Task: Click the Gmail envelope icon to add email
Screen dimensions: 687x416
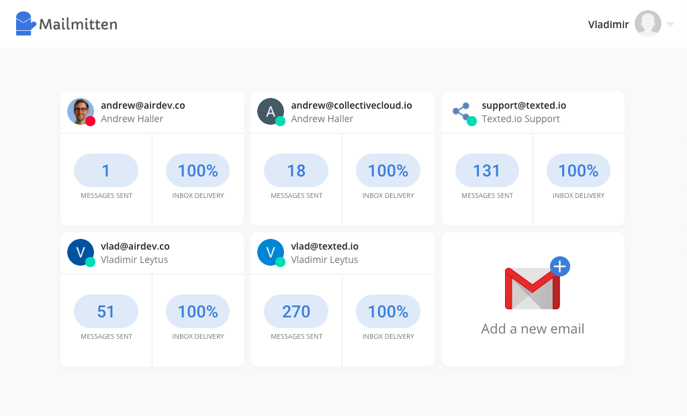Action: pyautogui.click(x=533, y=289)
